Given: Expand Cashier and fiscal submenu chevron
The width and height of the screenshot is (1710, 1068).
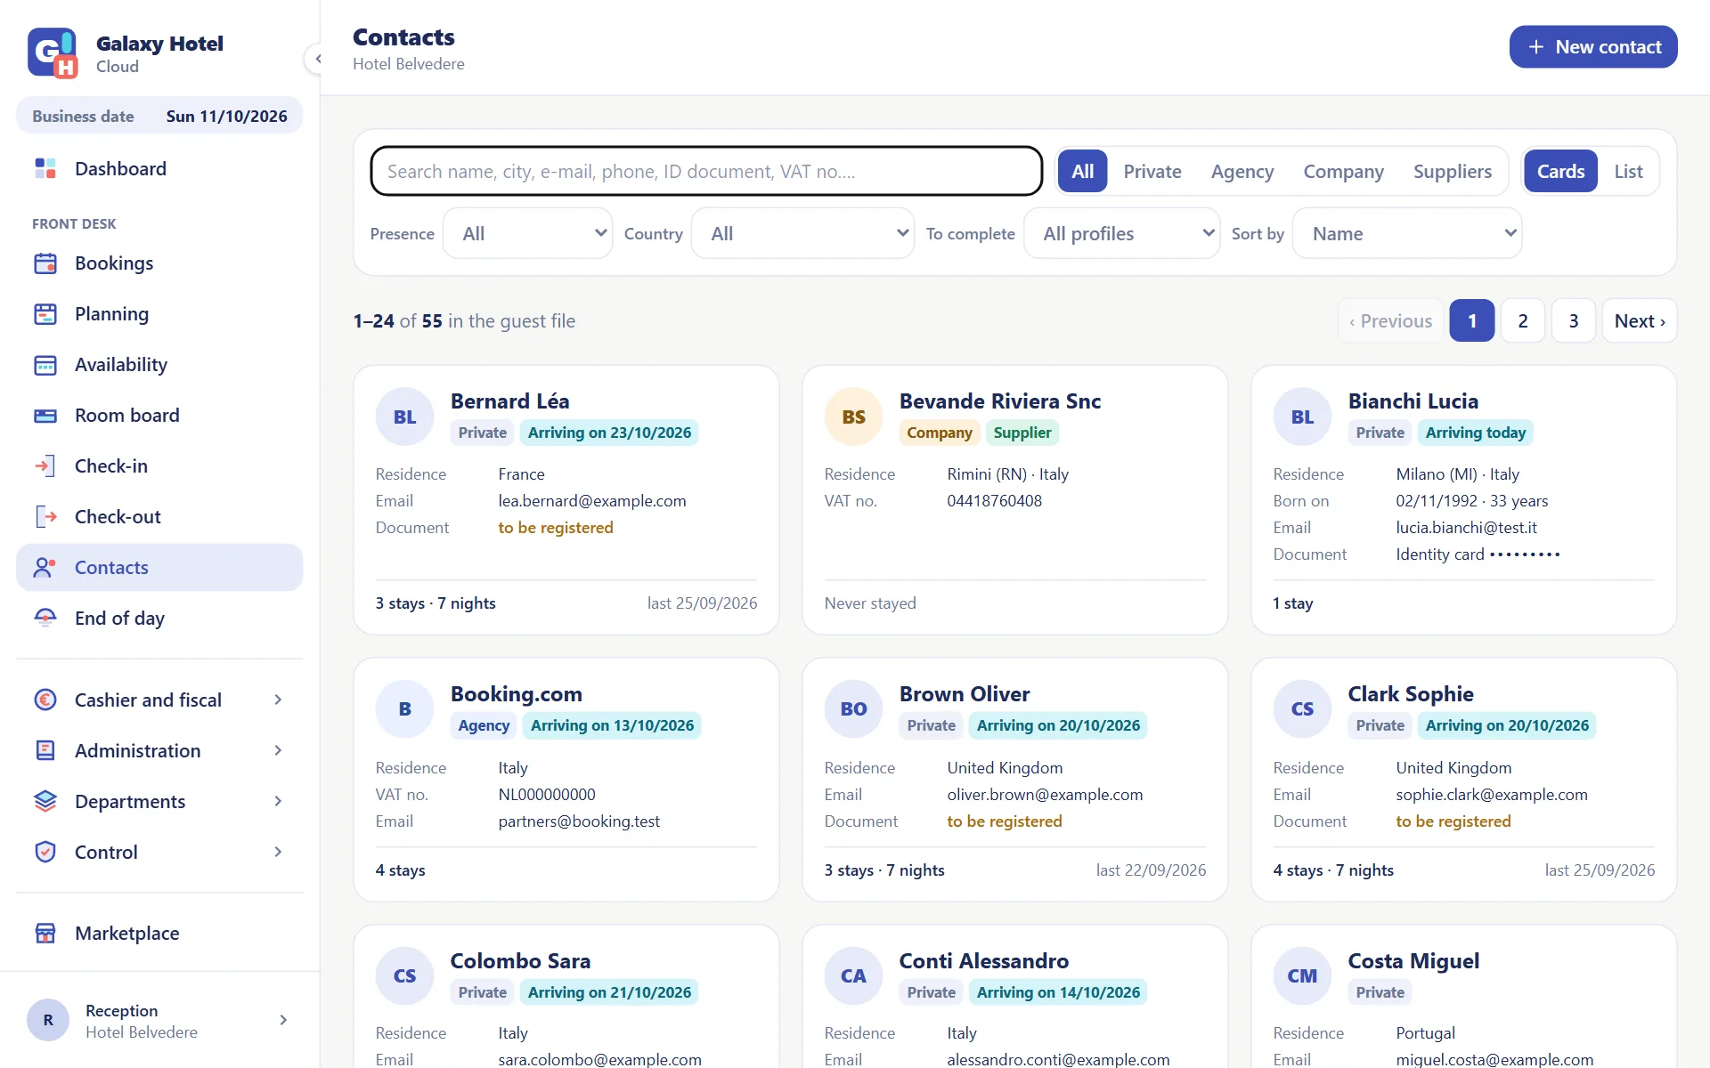Looking at the screenshot, I should pos(278,700).
